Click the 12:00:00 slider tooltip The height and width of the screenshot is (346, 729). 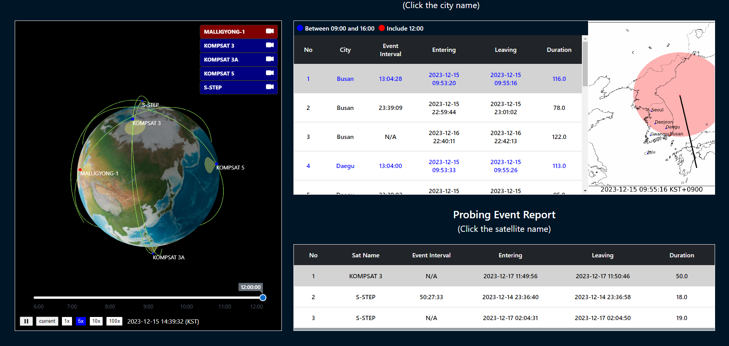point(250,287)
